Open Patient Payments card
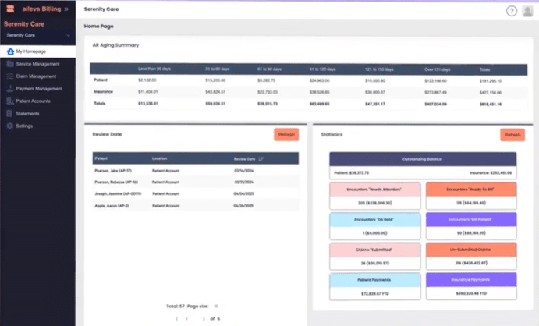This screenshot has height=326, width=539. [374, 286]
